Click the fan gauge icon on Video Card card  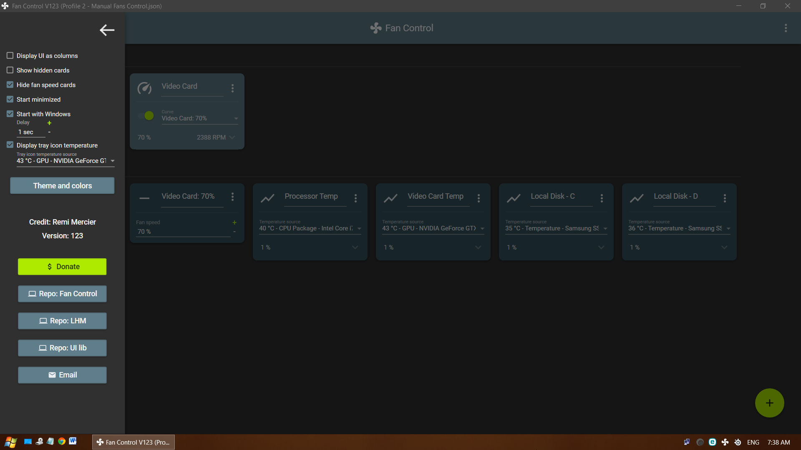tap(144, 88)
